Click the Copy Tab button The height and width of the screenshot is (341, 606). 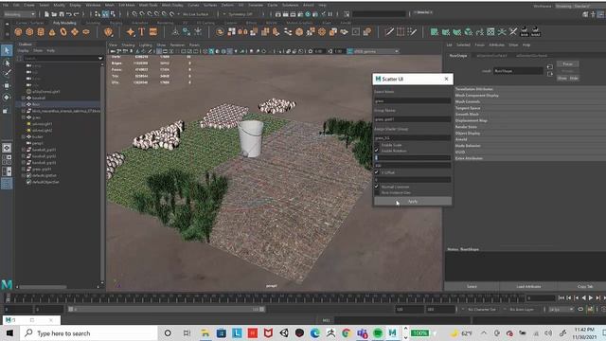coord(585,286)
